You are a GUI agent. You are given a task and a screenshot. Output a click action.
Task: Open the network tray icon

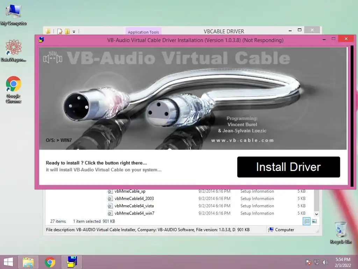click(316, 262)
